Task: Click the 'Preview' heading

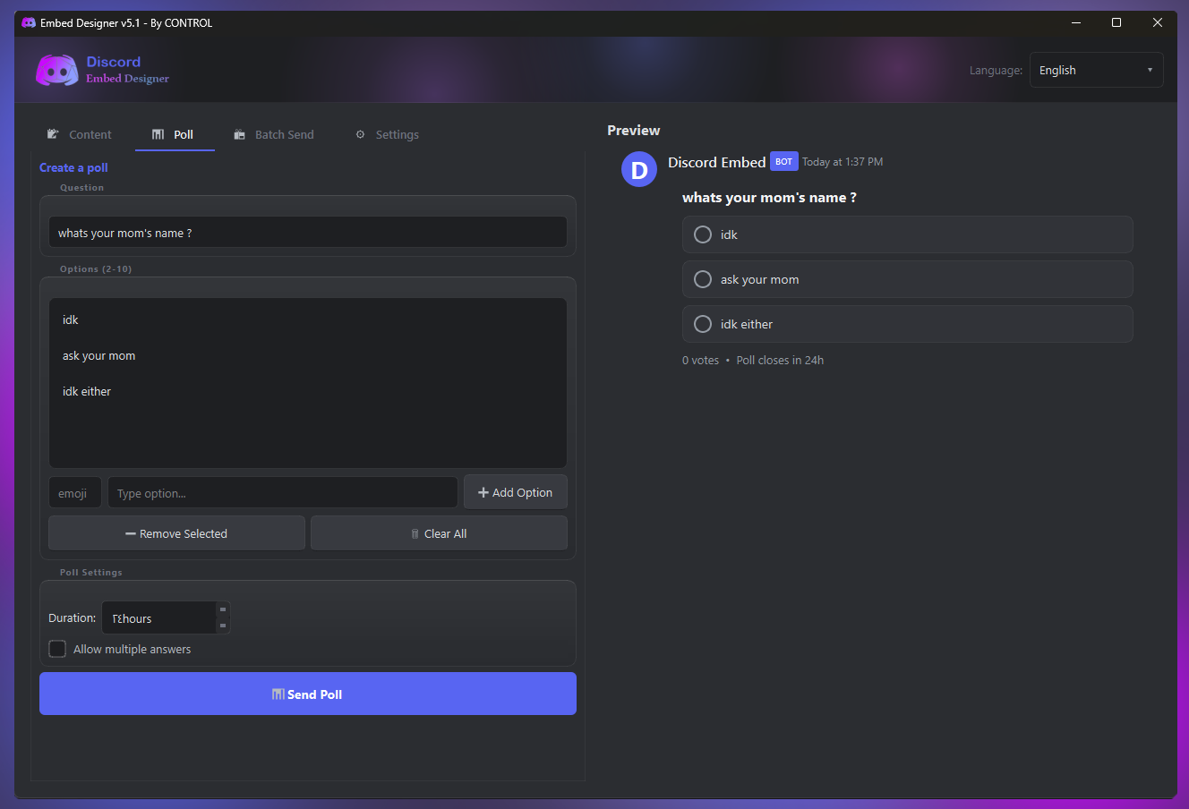Action: click(x=634, y=131)
